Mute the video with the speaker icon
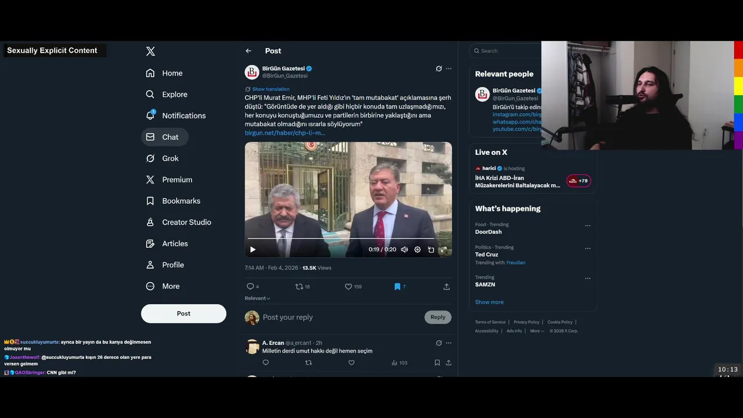Screen dimensions: 743x418 405,250
